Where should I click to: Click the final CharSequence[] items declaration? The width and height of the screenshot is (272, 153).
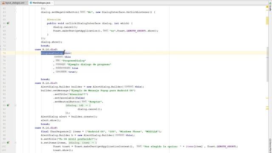click(101, 131)
